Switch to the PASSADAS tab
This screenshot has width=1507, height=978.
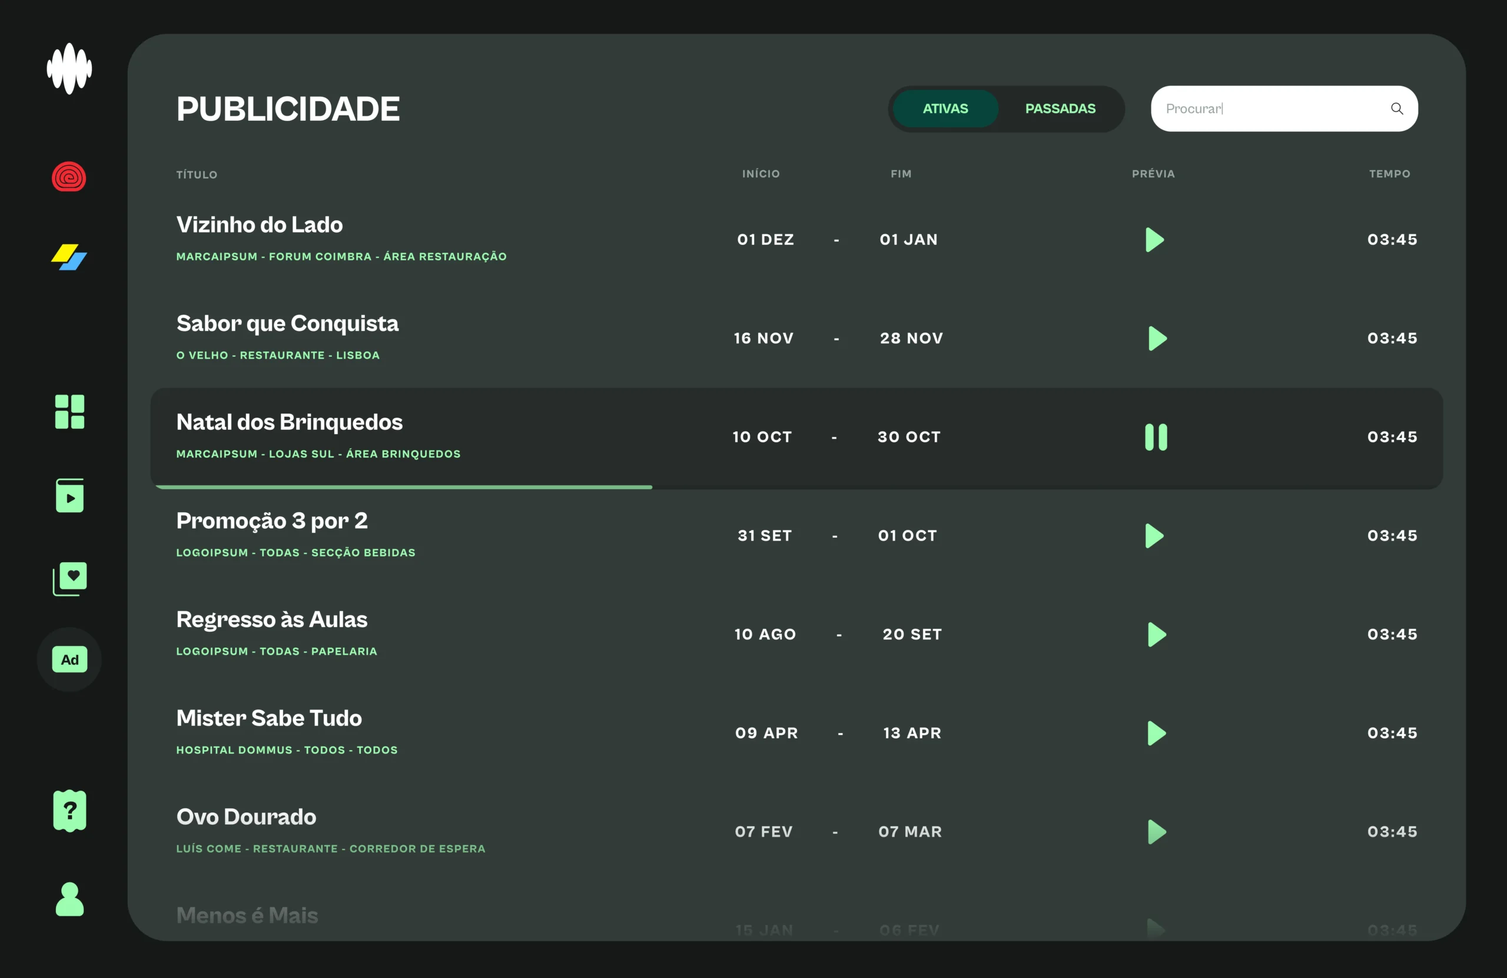pyautogui.click(x=1060, y=108)
